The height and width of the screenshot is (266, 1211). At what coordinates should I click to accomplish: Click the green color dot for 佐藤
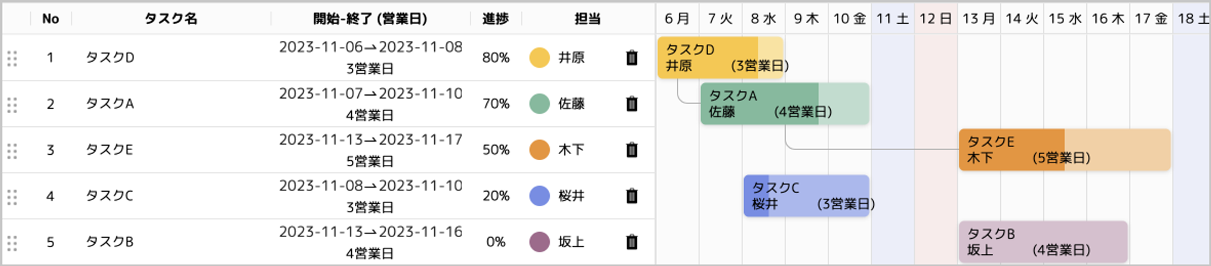540,103
